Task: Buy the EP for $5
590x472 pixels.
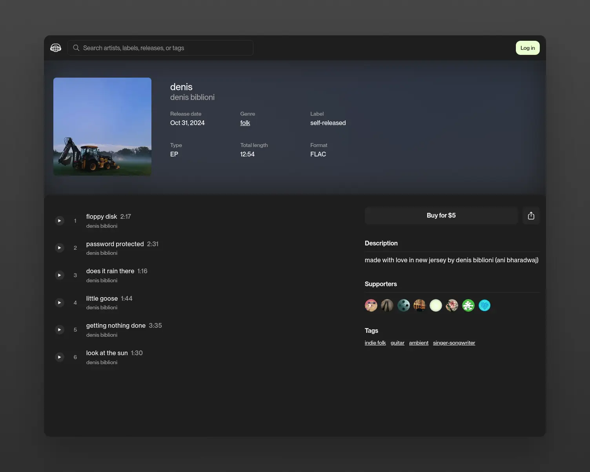Action: pos(441,216)
